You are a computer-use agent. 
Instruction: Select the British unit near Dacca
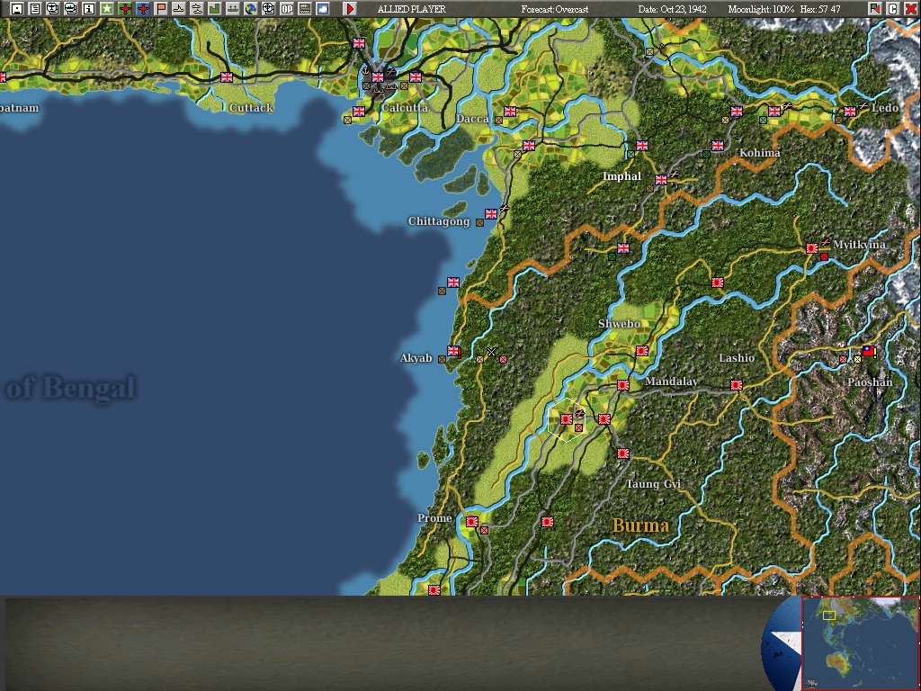click(x=510, y=112)
